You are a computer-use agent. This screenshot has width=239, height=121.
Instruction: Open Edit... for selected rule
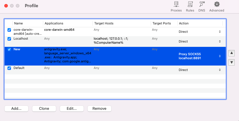(72, 109)
